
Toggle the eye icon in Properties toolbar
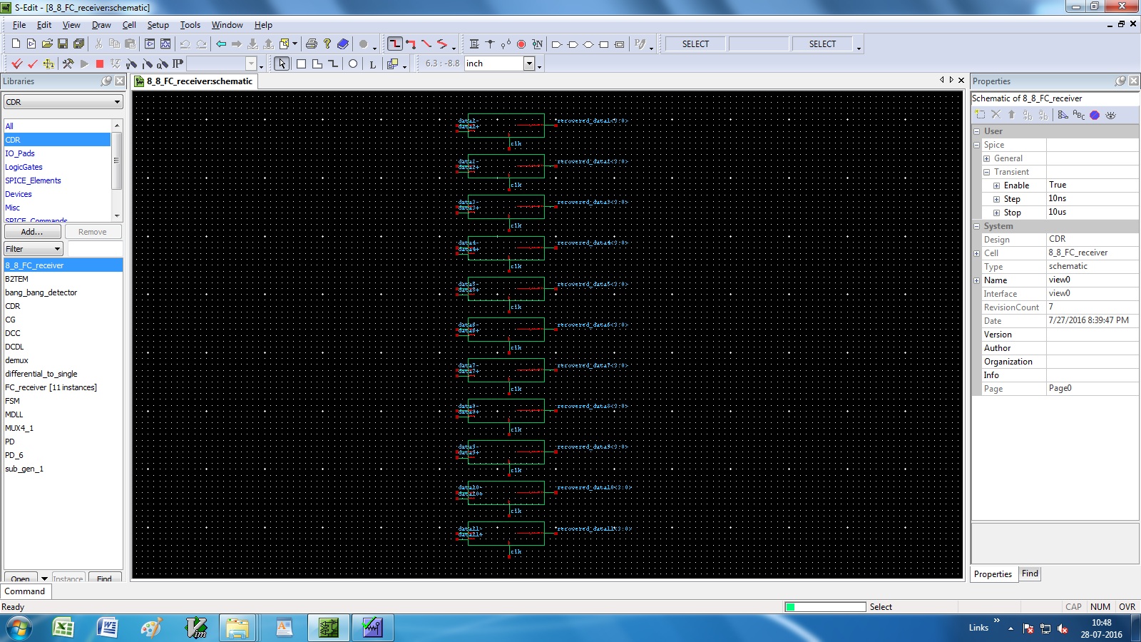pyautogui.click(x=1110, y=115)
